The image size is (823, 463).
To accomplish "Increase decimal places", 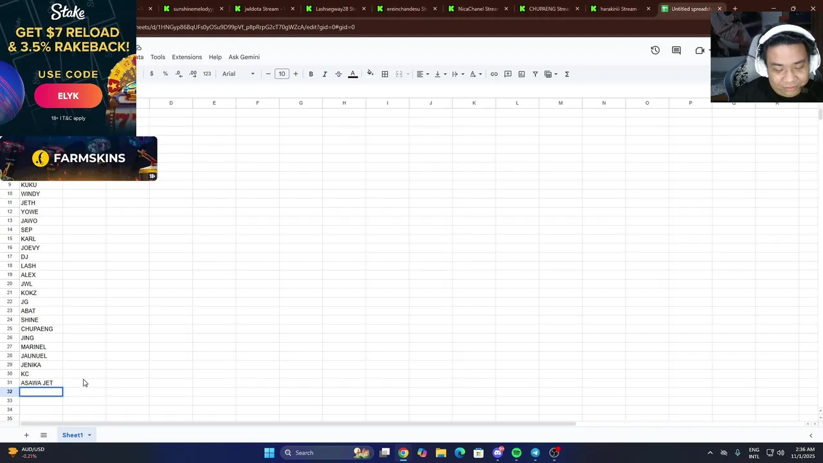I will coord(193,74).
